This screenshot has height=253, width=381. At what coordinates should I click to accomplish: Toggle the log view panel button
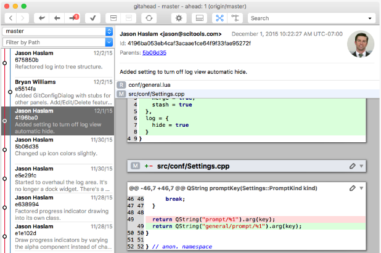(199, 18)
